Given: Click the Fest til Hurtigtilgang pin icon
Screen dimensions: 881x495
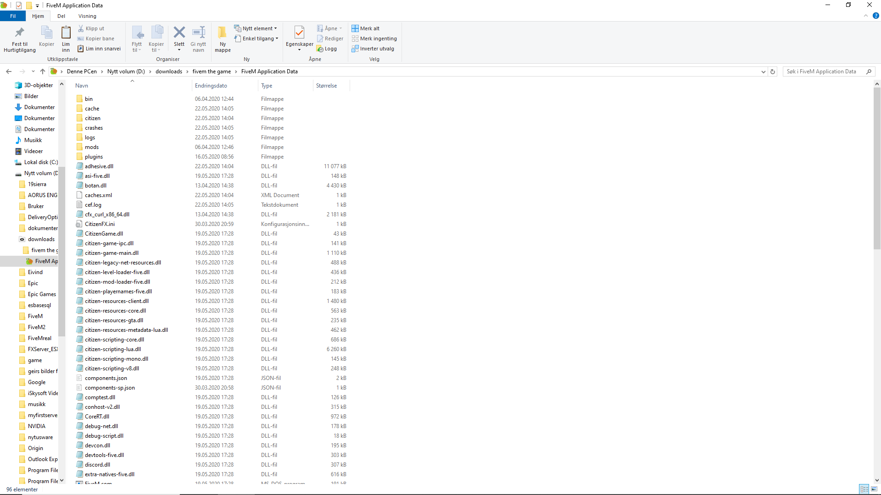Looking at the screenshot, I should (19, 33).
